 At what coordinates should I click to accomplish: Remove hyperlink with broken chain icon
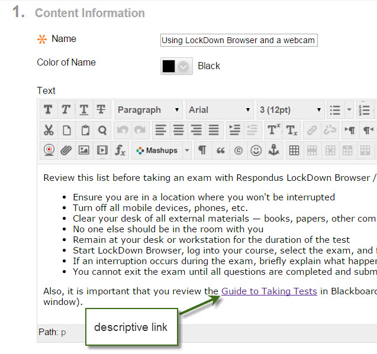(330, 131)
